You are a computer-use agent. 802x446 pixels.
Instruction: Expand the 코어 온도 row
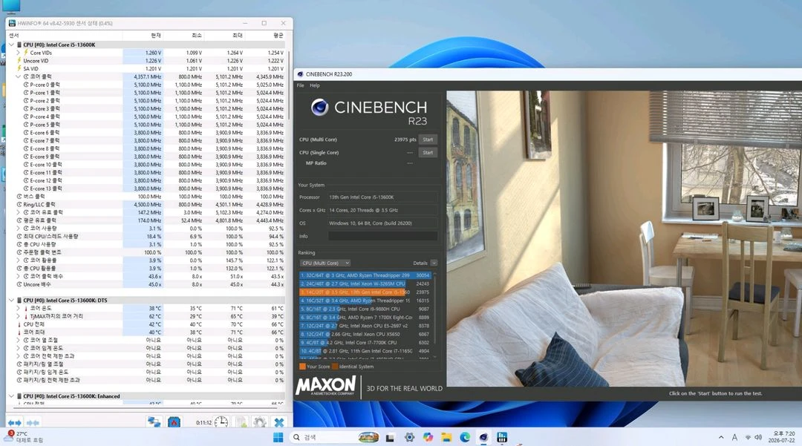pos(18,309)
